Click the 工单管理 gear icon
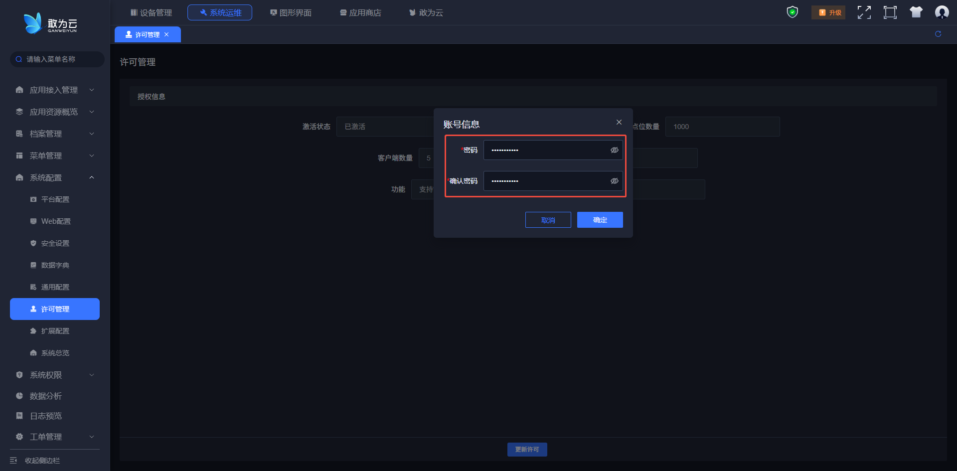Image resolution: width=957 pixels, height=471 pixels. click(19, 437)
